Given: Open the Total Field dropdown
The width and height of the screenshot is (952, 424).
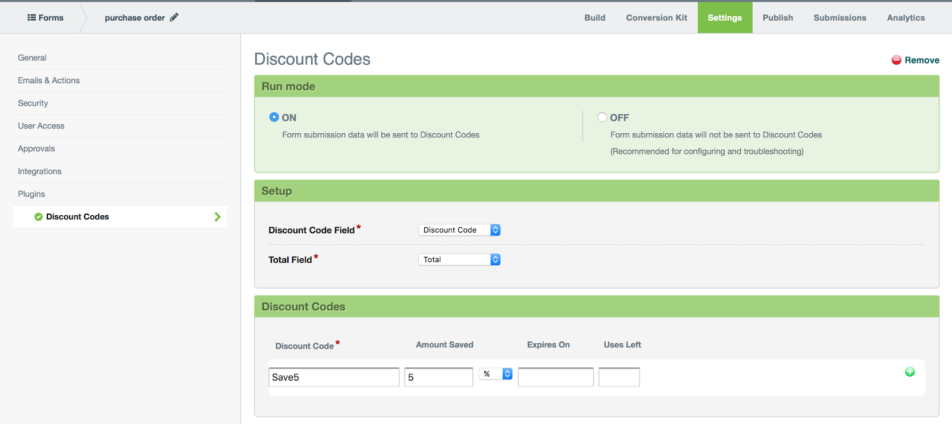Looking at the screenshot, I should pyautogui.click(x=459, y=260).
